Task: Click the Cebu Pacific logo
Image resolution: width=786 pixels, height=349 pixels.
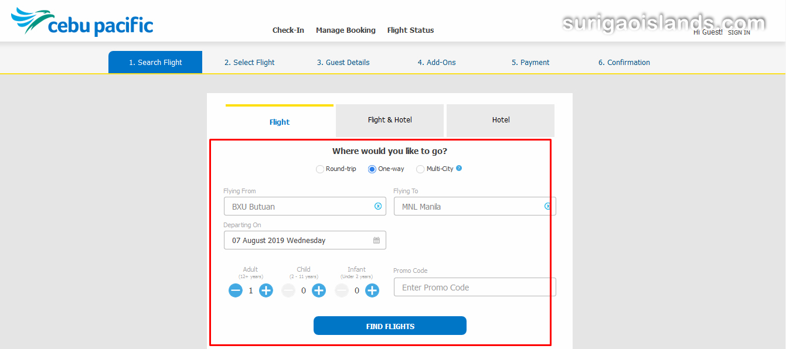Action: coord(82,22)
